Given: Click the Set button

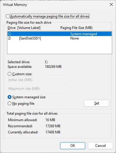Looking at the screenshot, I should pos(97,103).
